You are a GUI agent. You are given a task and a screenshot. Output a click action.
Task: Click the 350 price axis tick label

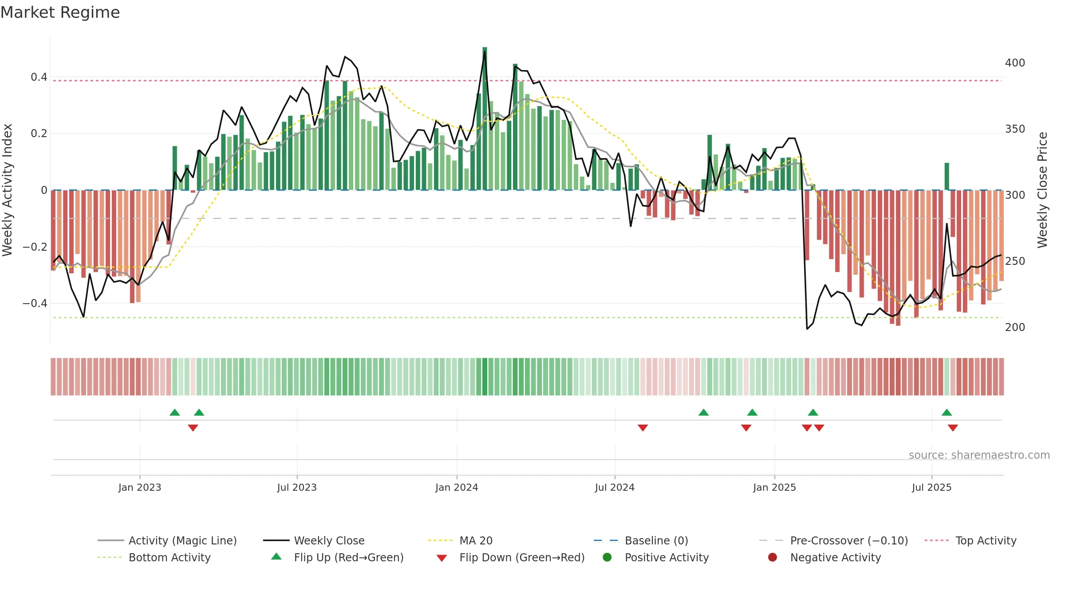coord(1015,129)
